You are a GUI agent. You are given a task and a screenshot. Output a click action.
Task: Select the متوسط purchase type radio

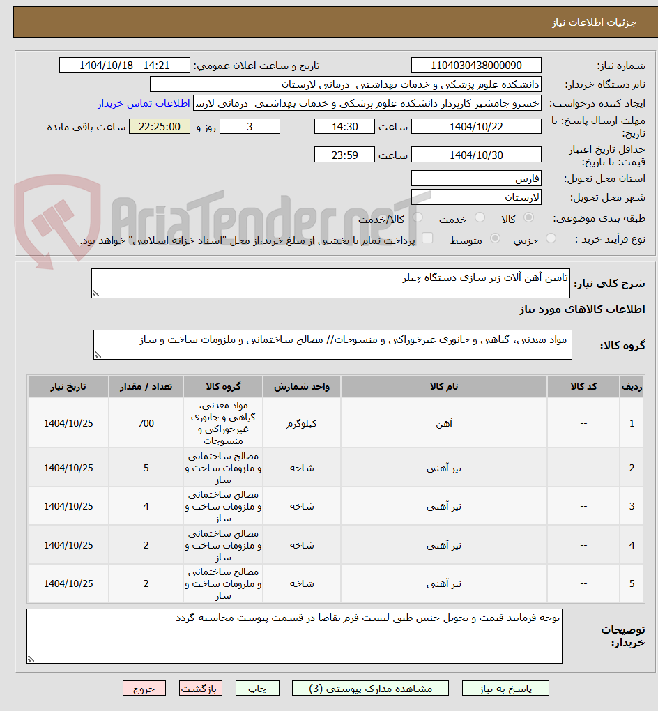pyautogui.click(x=495, y=238)
